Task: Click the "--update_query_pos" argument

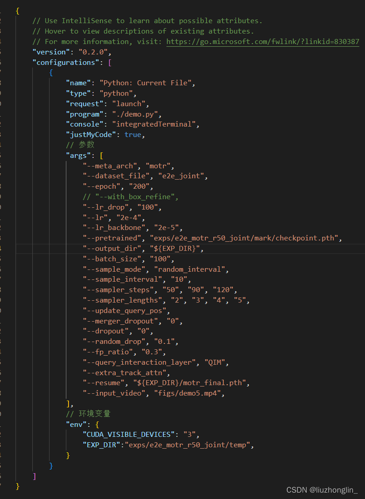Action: [x=126, y=311]
